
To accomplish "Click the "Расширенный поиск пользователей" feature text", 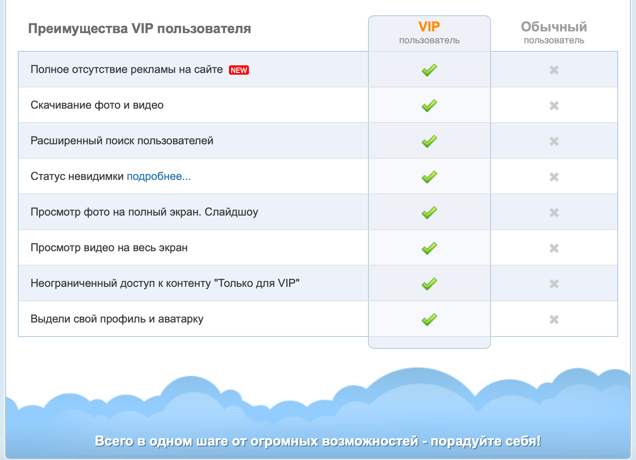I will 122,141.
